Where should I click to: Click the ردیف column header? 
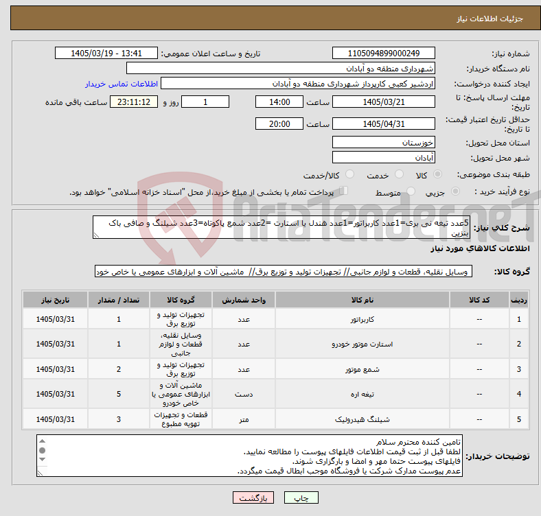pos(518,300)
